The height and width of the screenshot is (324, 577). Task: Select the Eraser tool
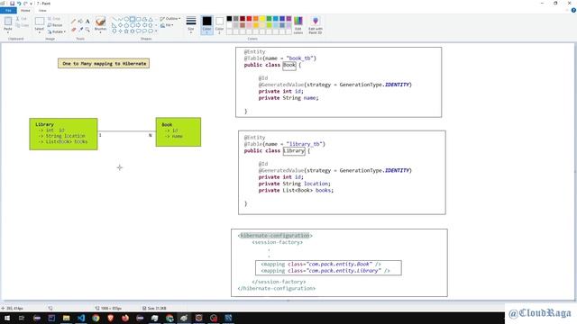pos(73,30)
